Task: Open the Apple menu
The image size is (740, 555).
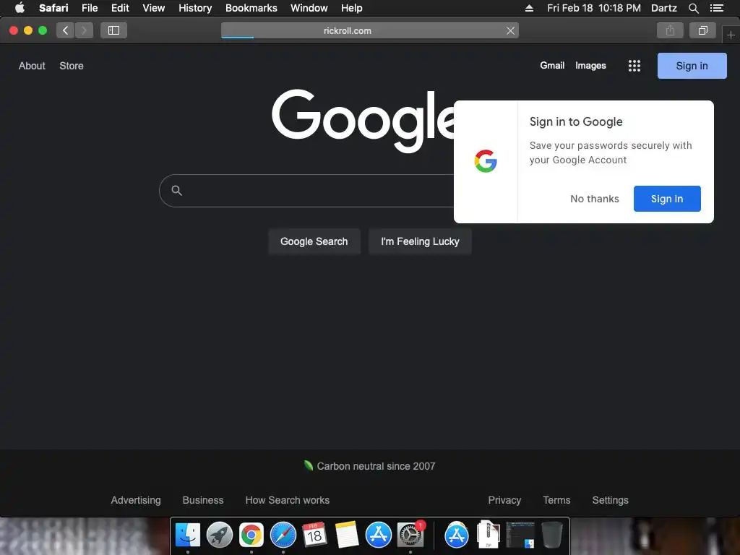Action: point(20,8)
